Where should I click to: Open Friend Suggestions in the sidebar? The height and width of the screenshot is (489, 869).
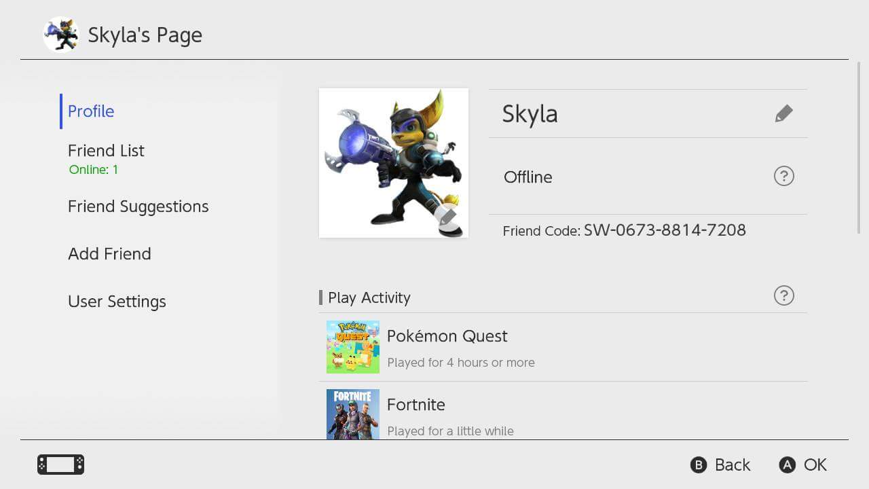click(x=138, y=206)
